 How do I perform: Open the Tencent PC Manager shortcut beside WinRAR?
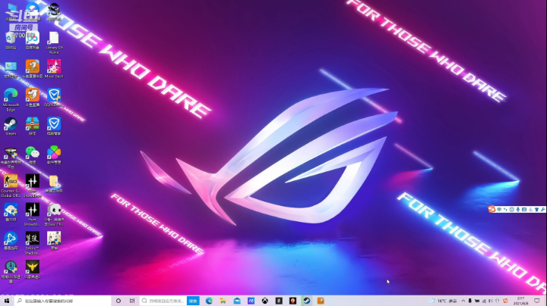point(54,126)
